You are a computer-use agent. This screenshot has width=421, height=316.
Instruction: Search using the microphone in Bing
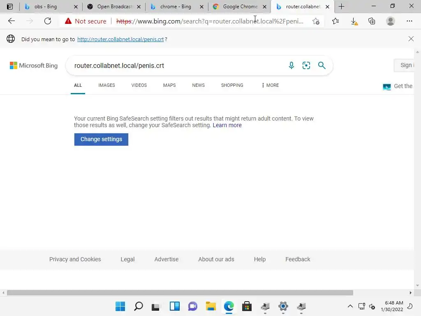point(291,65)
